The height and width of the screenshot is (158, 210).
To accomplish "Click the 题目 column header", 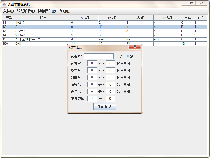I will pyautogui.click(x=43, y=18).
